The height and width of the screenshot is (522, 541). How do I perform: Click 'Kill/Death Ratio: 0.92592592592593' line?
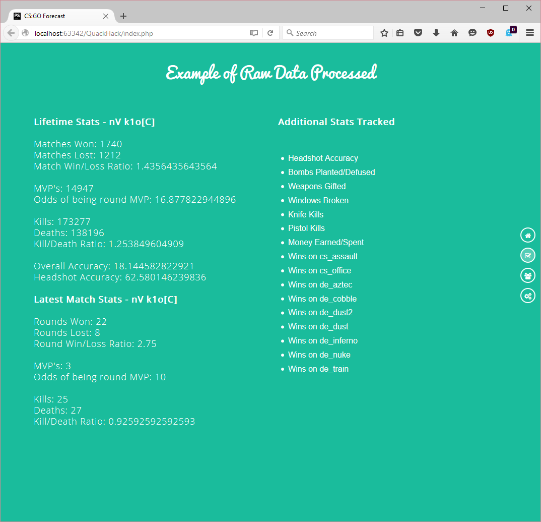click(x=114, y=422)
